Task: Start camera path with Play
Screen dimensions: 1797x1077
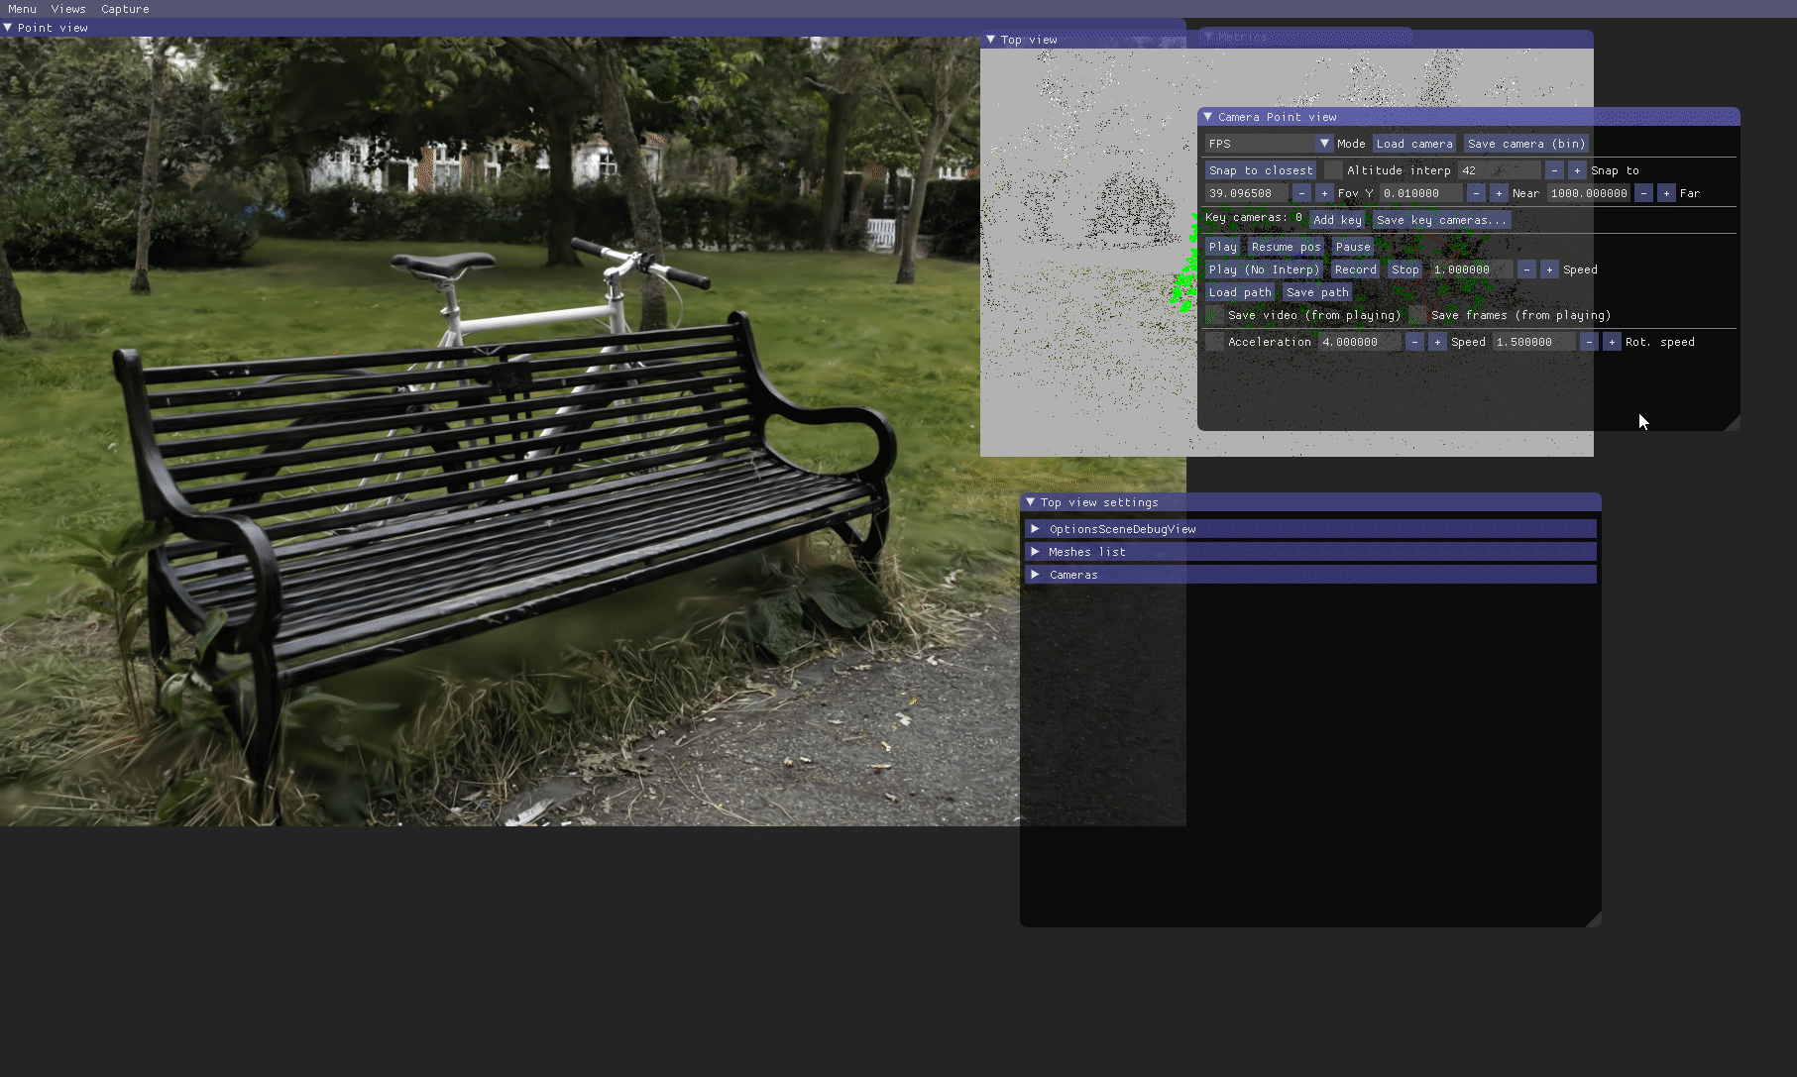Action: click(1223, 247)
